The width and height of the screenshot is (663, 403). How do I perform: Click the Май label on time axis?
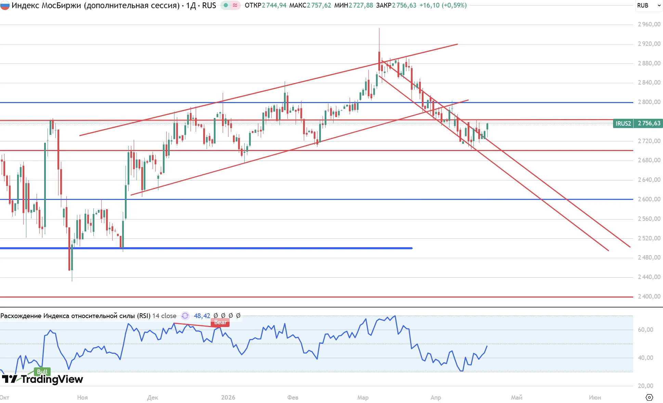point(517,398)
